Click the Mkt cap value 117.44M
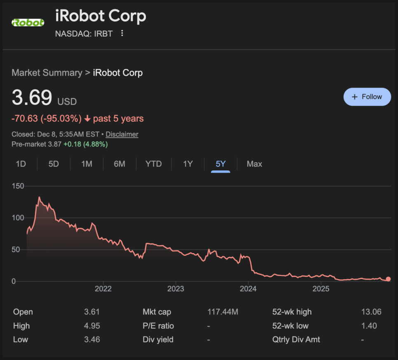This screenshot has width=398, height=360. [222, 312]
